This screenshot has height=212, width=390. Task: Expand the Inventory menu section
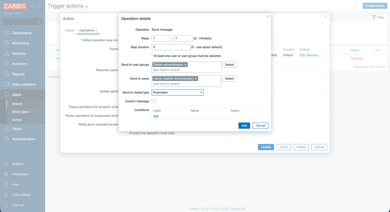point(41,64)
